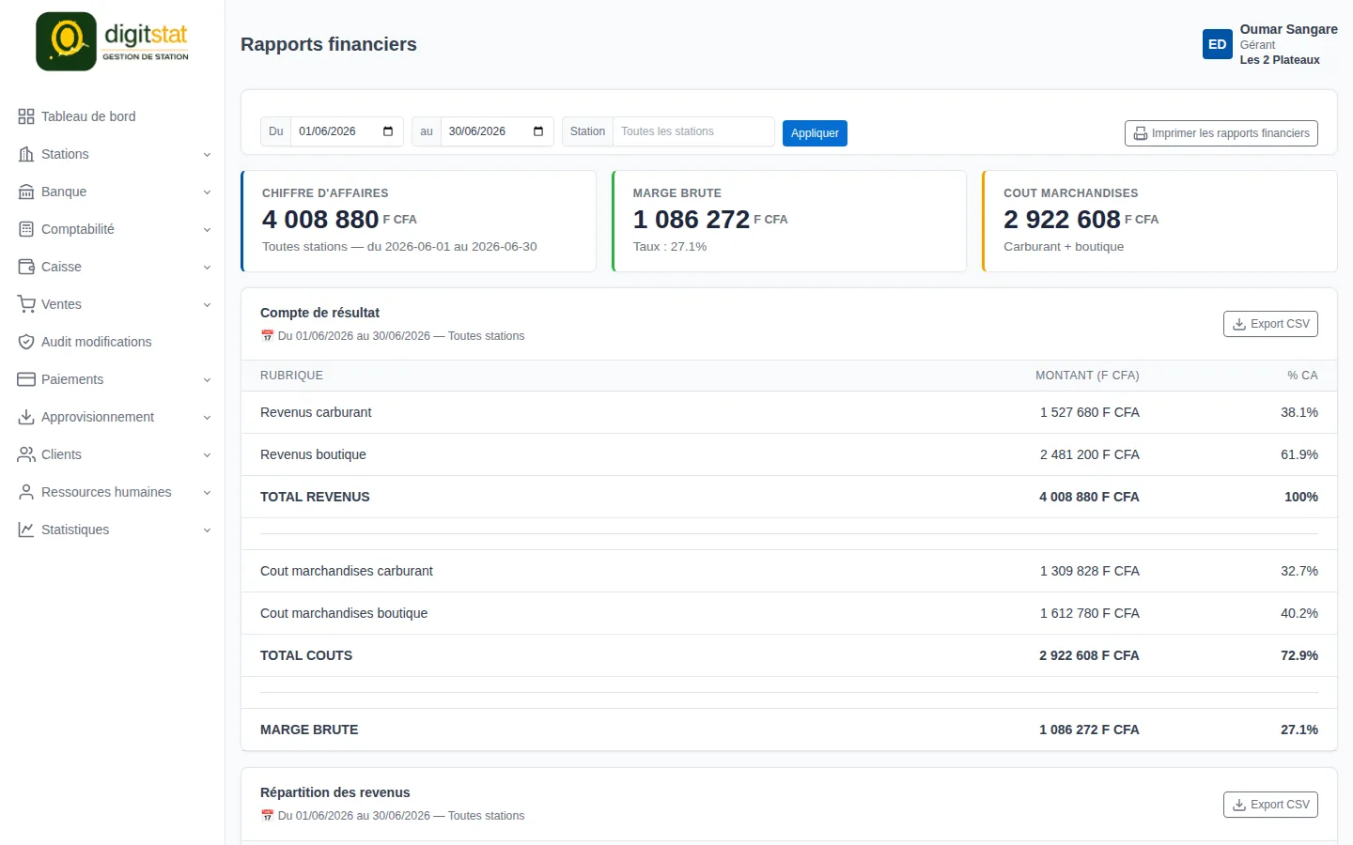The image size is (1353, 845).
Task: Click the Banque bank icon
Action: [x=26, y=192]
